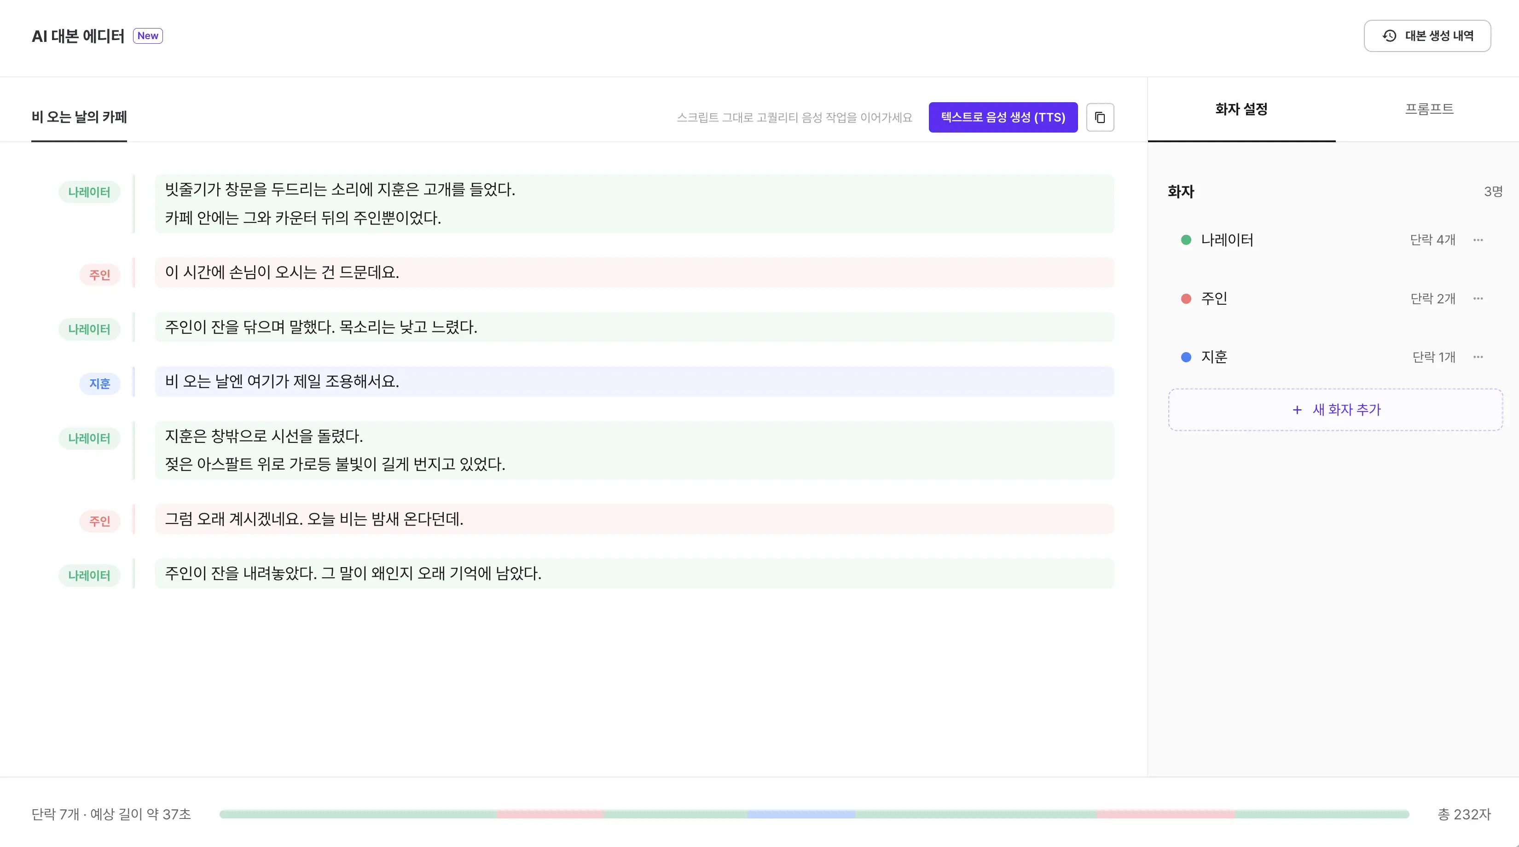1519x847 pixels.
Task: Add a new speaker with 새 화자 추가
Action: pyautogui.click(x=1335, y=409)
